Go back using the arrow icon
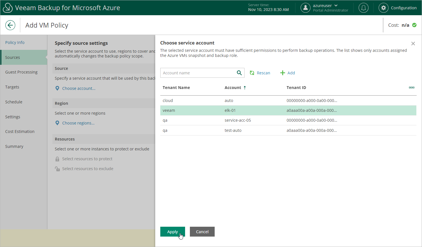The height and width of the screenshot is (247, 422). pos(10,25)
